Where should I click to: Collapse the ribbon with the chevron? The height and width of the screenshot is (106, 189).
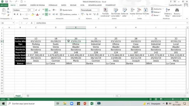point(187,19)
